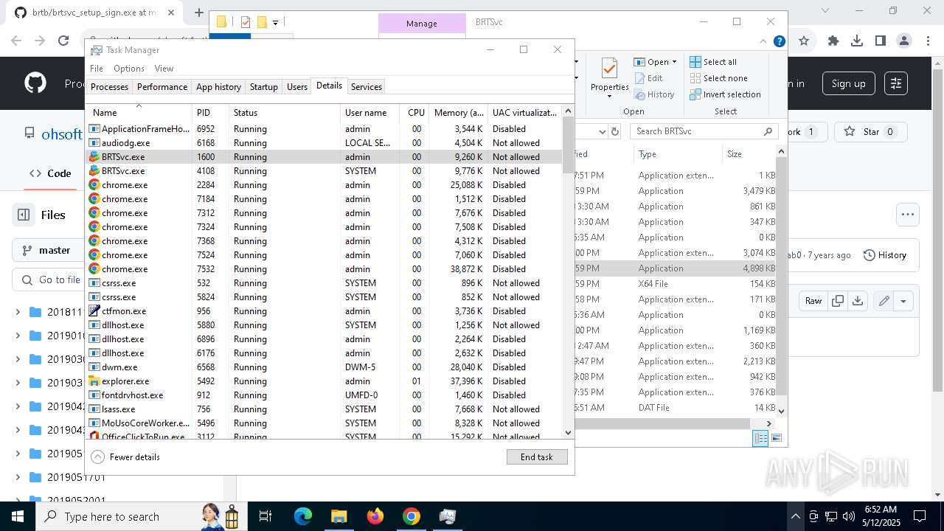The width and height of the screenshot is (944, 531).
Task: Collapse Task Manager with Fewer details
Action: (x=125, y=457)
